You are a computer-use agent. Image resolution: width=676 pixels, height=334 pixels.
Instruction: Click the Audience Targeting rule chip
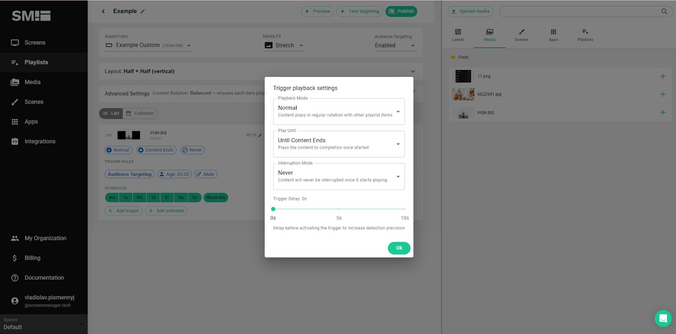[x=130, y=174]
